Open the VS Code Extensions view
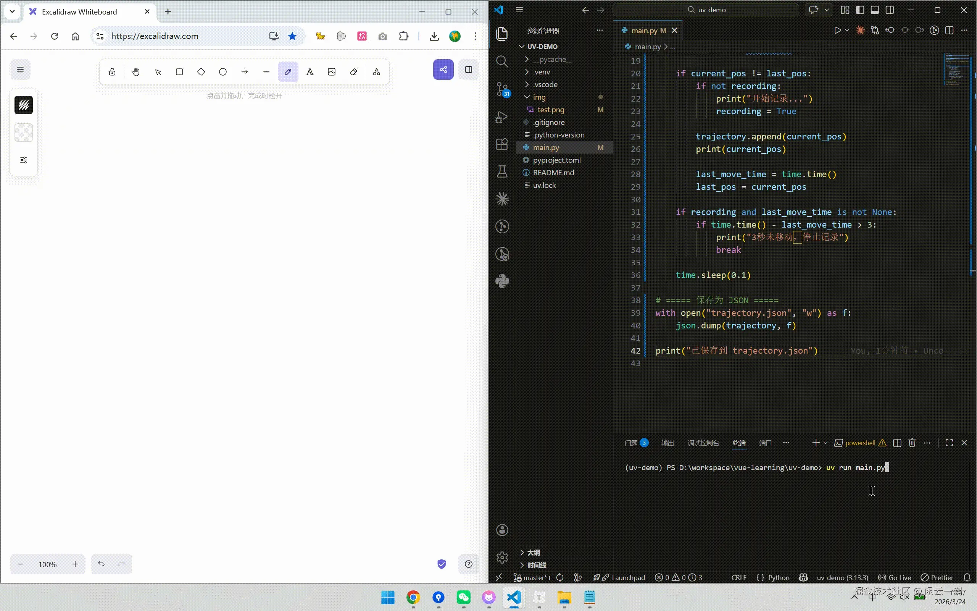Screen dimensions: 977x611 (x=502, y=144)
